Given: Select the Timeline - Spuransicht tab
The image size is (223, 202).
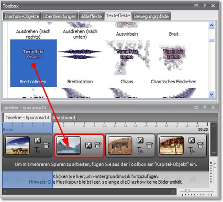Looking at the screenshot, I should pyautogui.click(x=27, y=118).
